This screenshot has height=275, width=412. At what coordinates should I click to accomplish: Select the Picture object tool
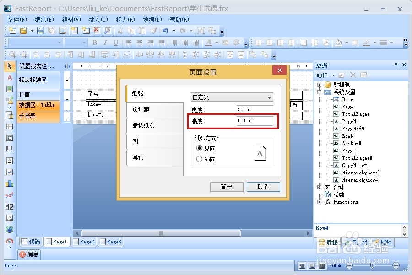point(9,89)
